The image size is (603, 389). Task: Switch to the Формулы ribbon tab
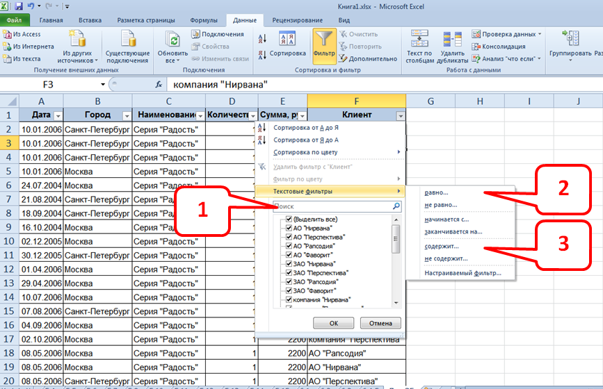[x=203, y=20]
